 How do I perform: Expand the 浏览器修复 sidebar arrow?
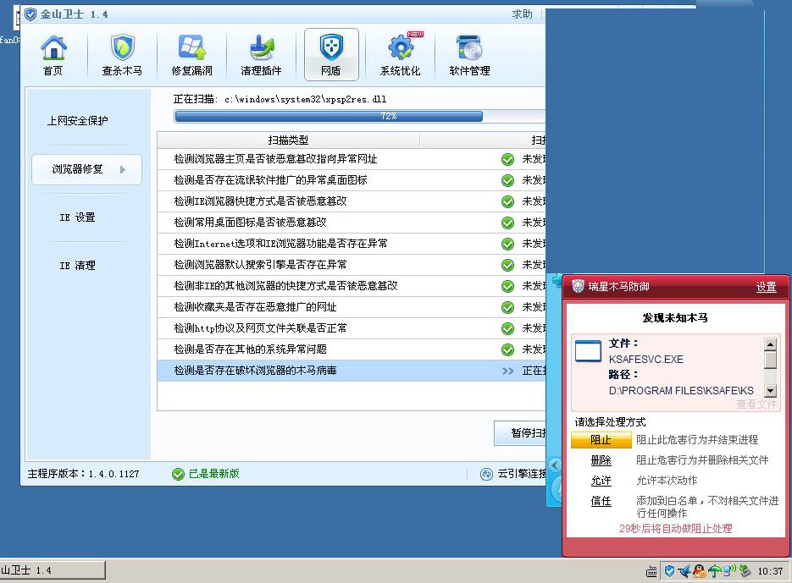(123, 169)
